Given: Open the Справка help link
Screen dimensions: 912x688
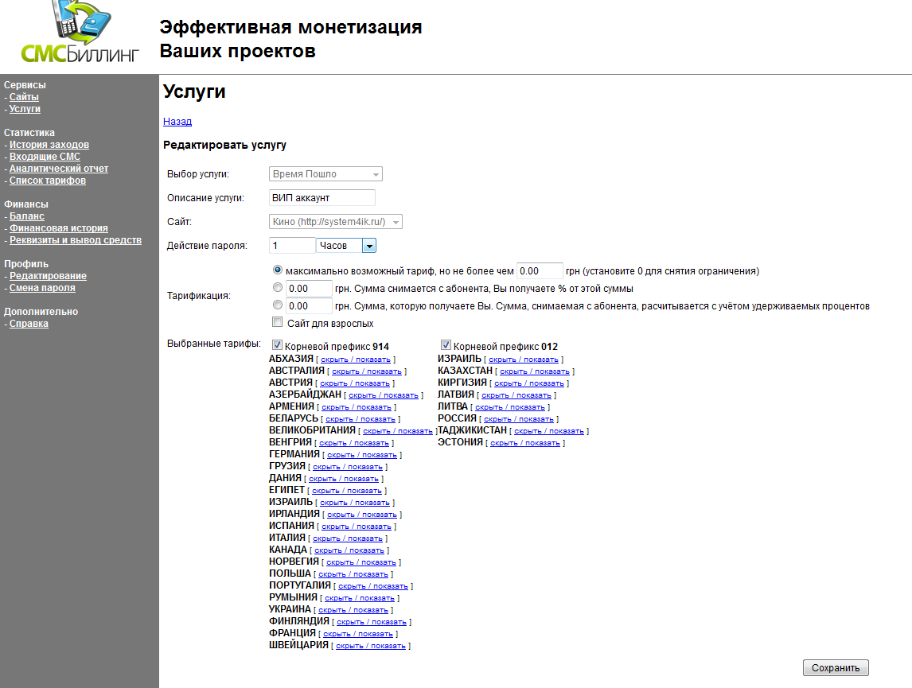Looking at the screenshot, I should (29, 324).
